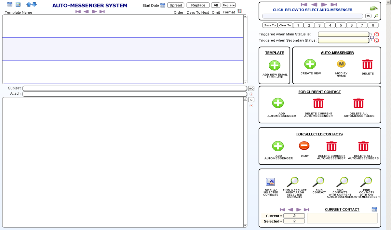391x230 pixels.
Task: Click the Spread button
Action: coord(176,5)
